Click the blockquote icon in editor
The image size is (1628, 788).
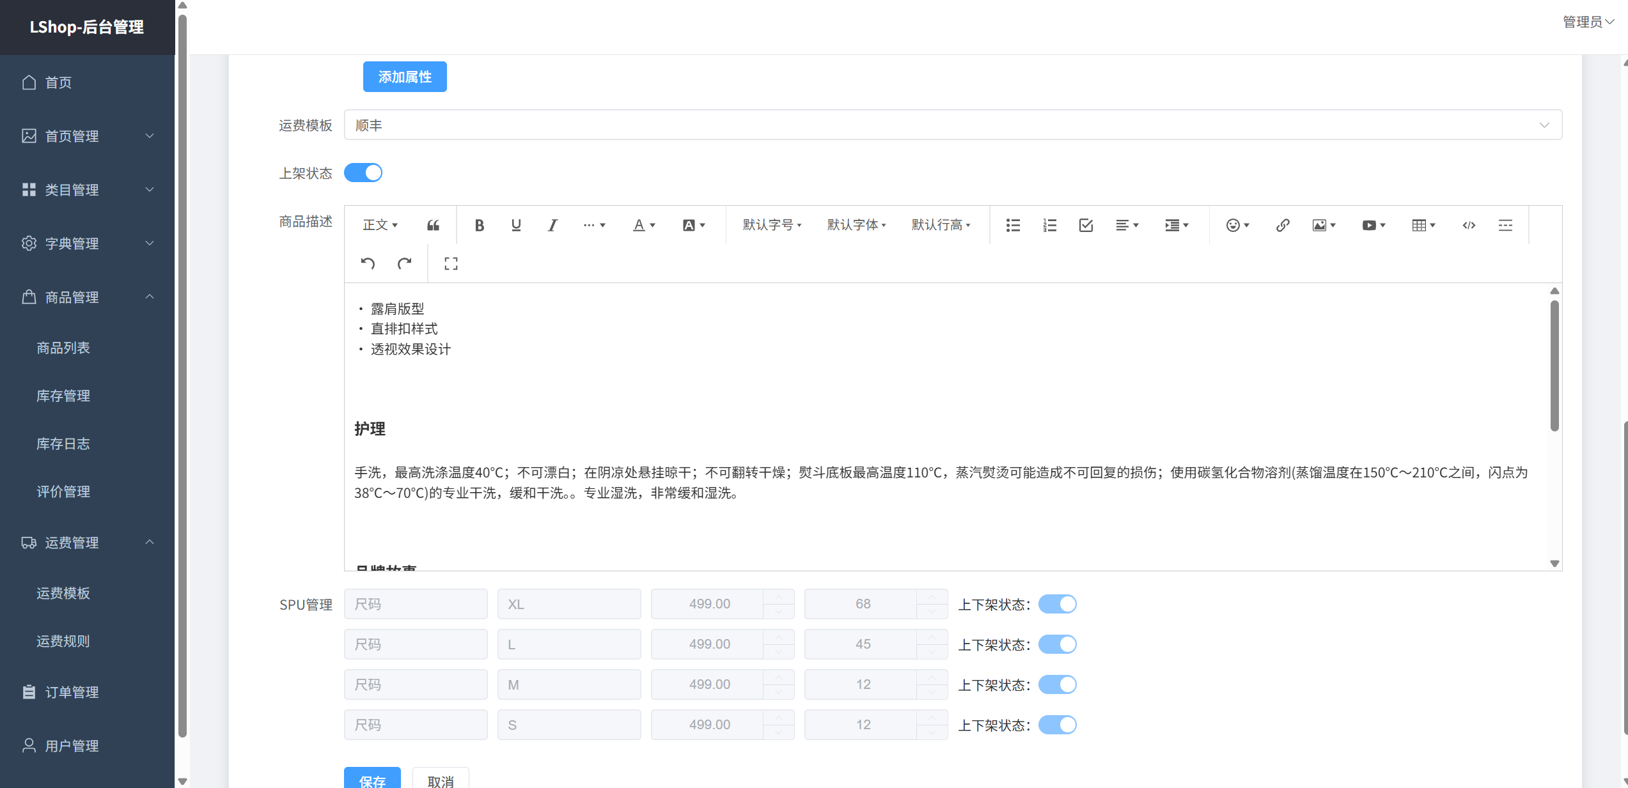(x=433, y=225)
